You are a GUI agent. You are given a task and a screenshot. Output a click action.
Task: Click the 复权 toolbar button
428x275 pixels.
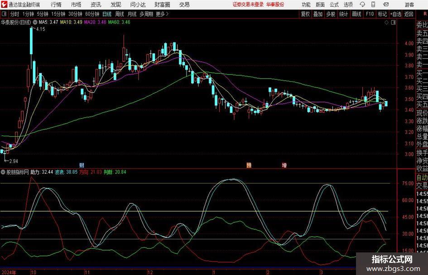coord(305,14)
